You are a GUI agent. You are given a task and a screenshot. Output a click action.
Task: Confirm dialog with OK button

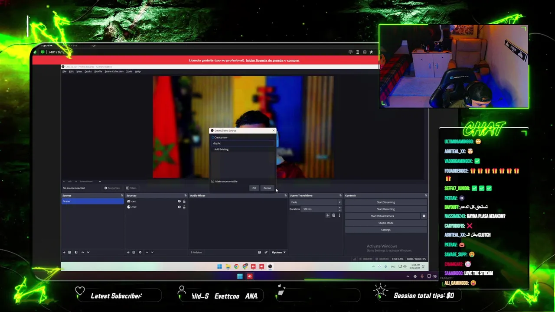[254, 188]
